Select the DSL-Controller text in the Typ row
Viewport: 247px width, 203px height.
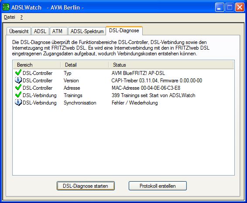pyautogui.click(x=38, y=73)
